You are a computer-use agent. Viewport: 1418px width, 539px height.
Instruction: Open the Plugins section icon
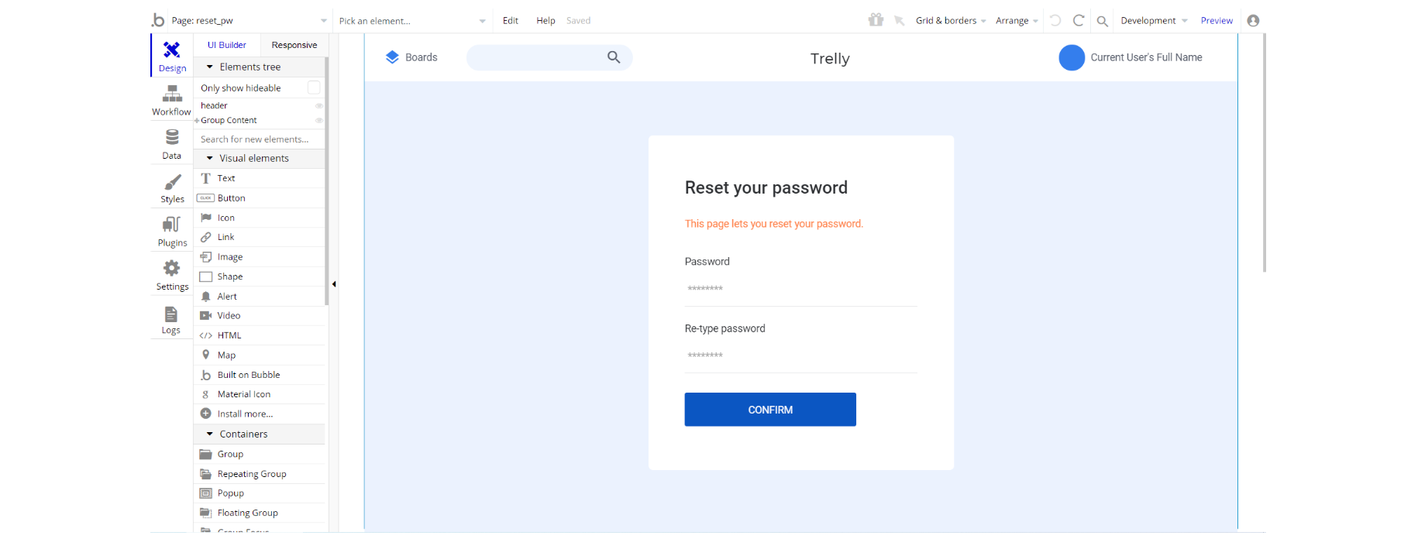[x=172, y=225]
